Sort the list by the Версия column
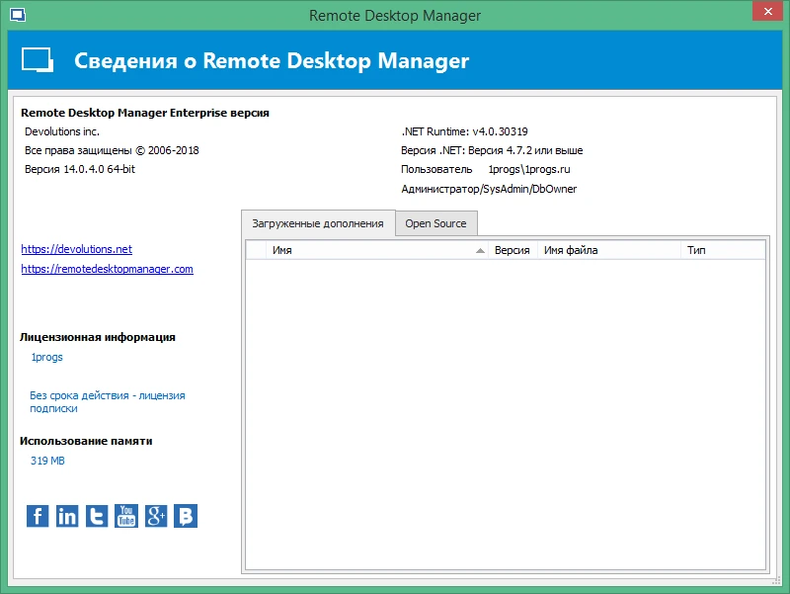The image size is (790, 594). click(513, 250)
